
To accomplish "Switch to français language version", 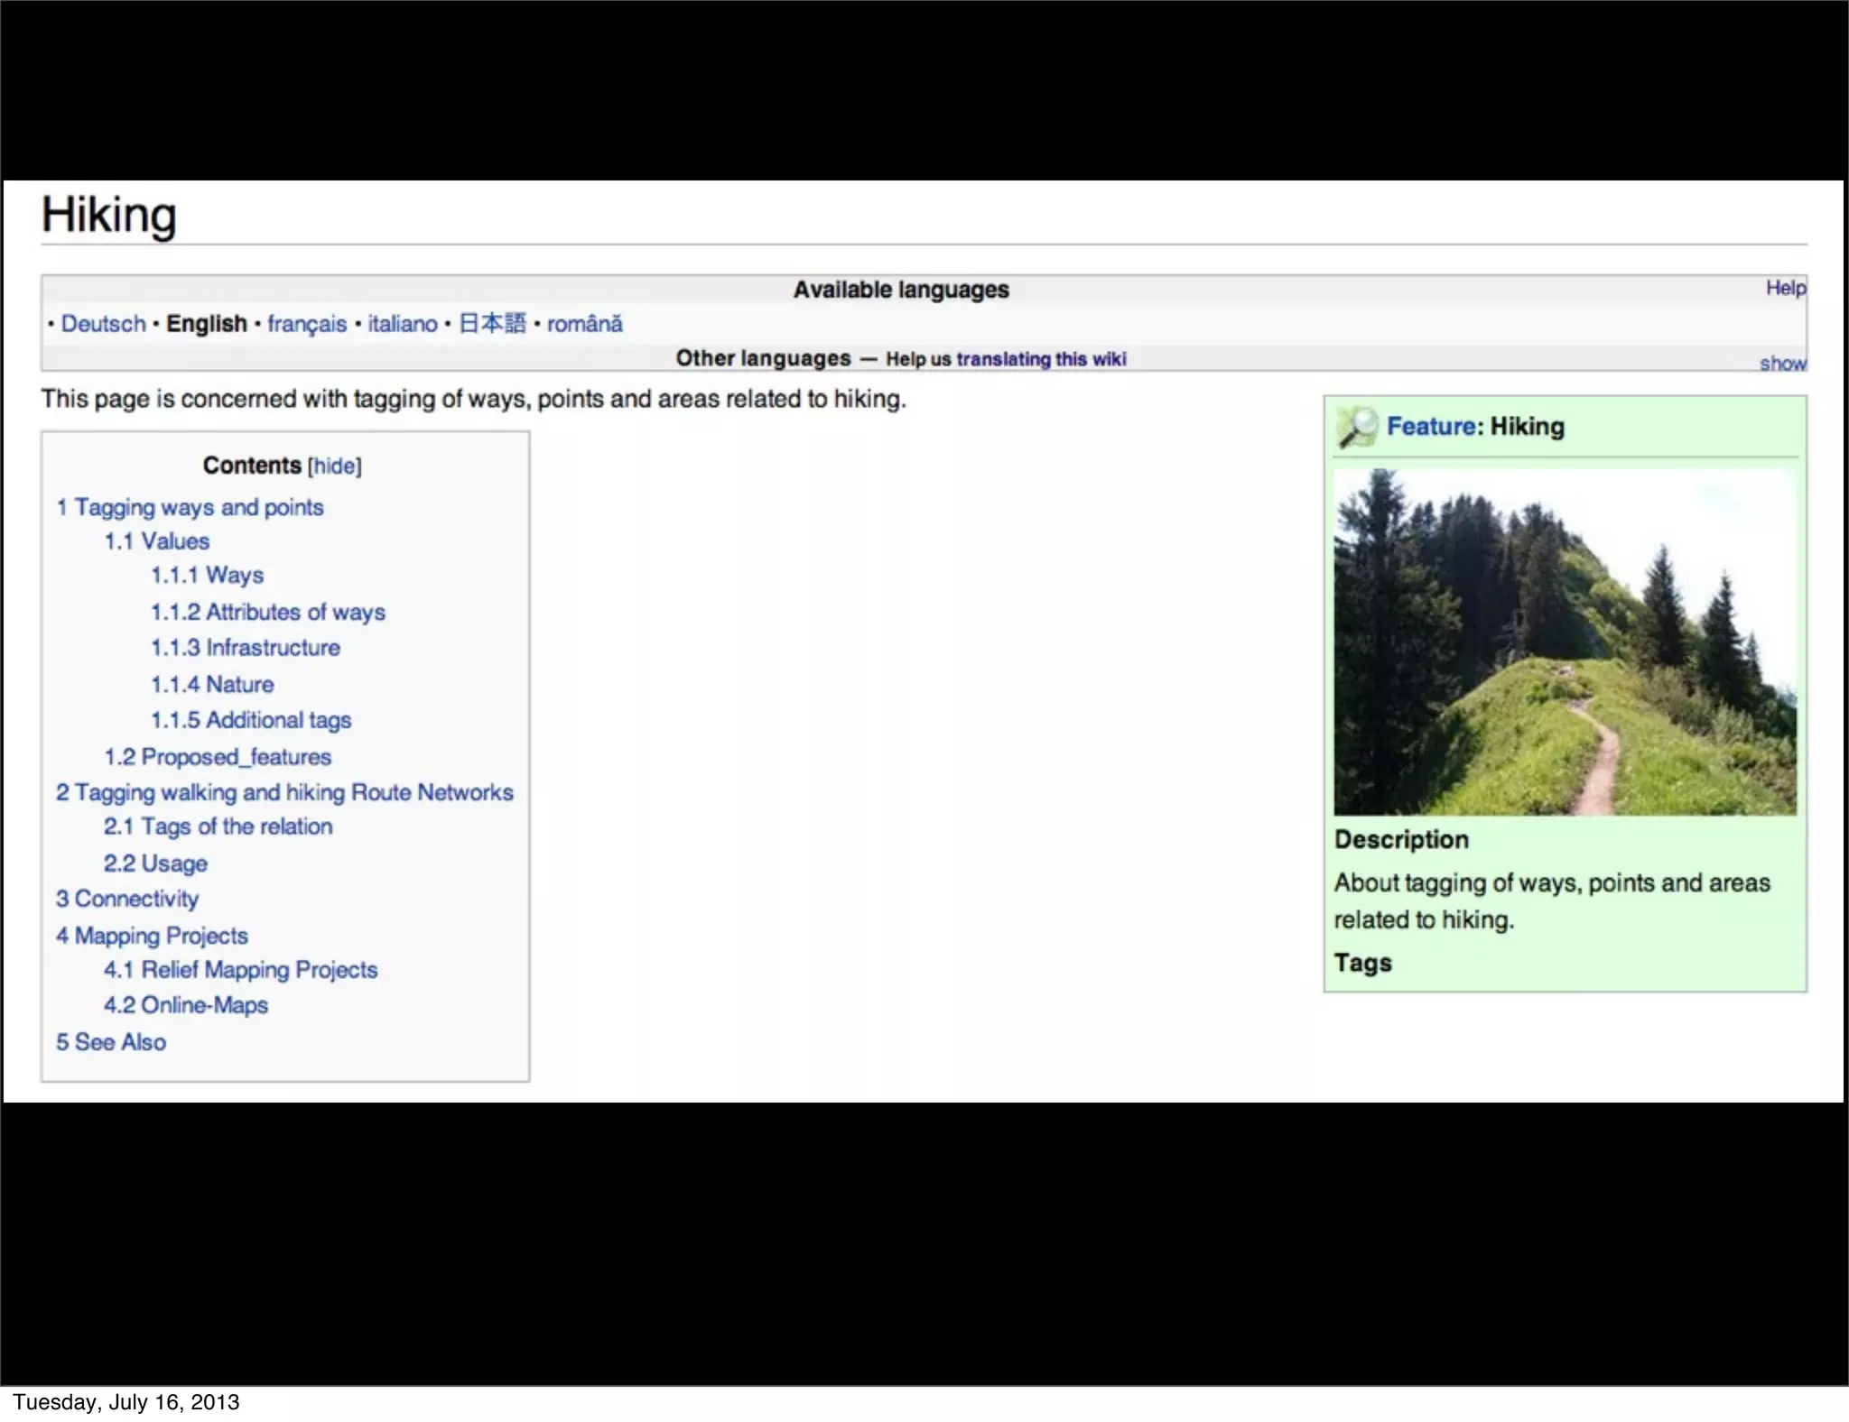I will pos(306,324).
